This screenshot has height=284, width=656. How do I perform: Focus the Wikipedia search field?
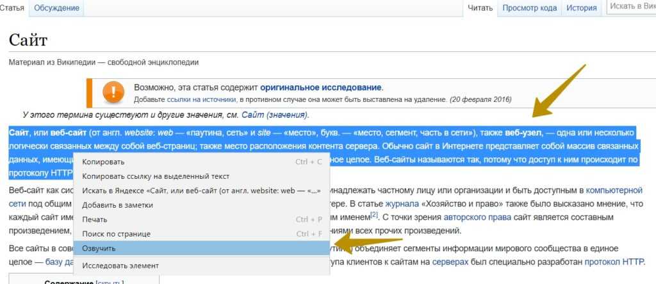pyautogui.click(x=631, y=7)
